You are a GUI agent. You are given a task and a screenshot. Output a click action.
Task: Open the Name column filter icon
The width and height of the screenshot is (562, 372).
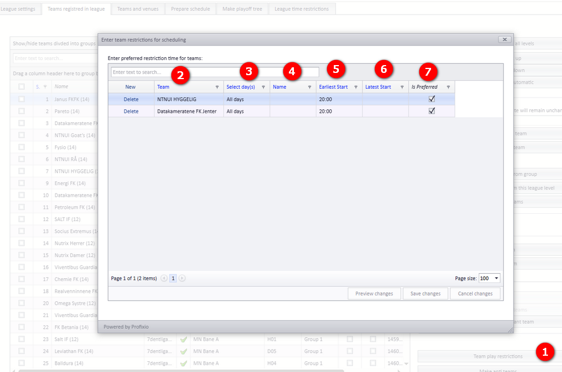click(x=309, y=87)
